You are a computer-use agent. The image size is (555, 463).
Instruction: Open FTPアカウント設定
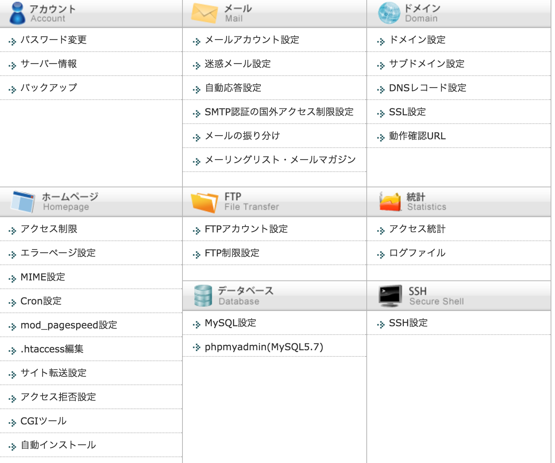247,229
